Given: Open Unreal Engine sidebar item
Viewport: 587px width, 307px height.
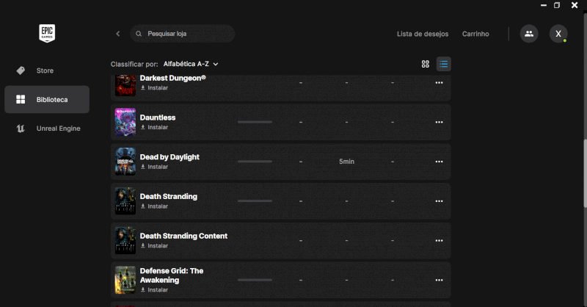Looking at the screenshot, I should [58, 129].
